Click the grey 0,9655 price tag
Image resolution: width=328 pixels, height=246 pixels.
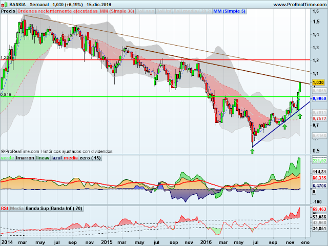point(319,91)
